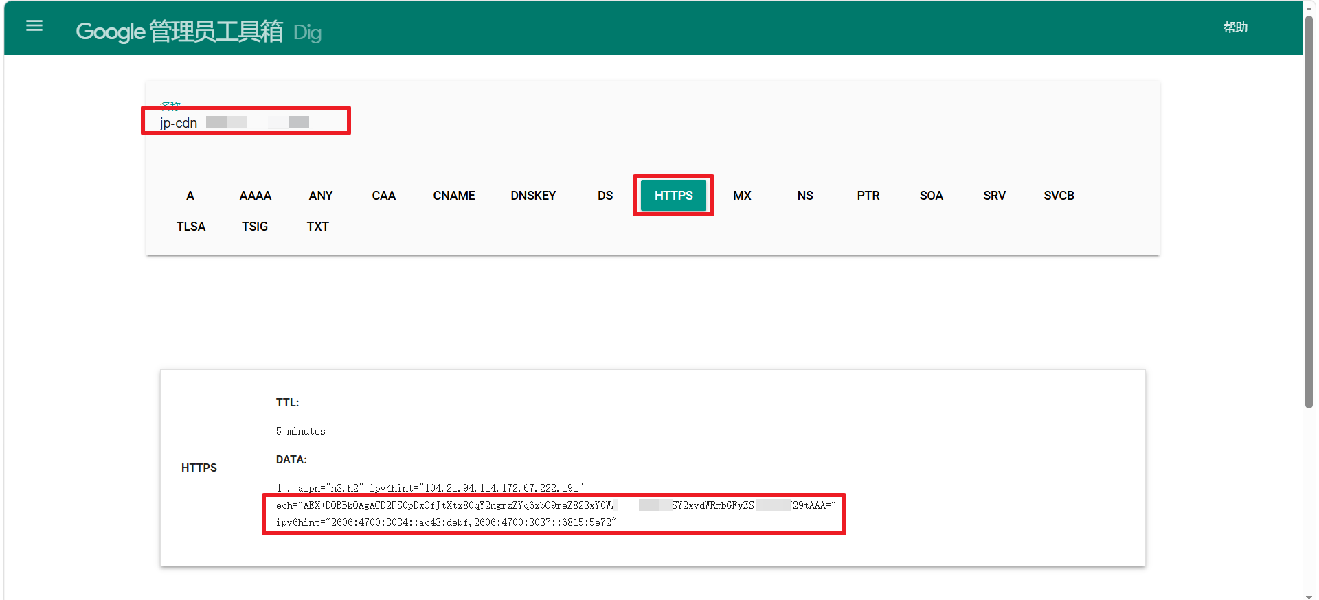This screenshot has width=1319, height=600.
Task: Choose the SRV record query
Action: [x=994, y=196]
